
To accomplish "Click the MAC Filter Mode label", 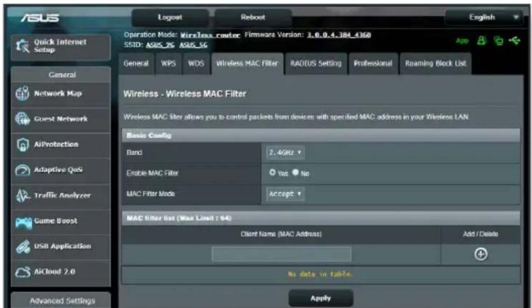I will 150,194.
